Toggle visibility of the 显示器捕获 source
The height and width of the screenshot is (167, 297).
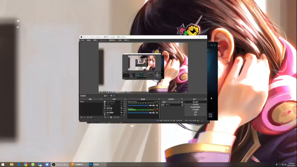[121, 113]
